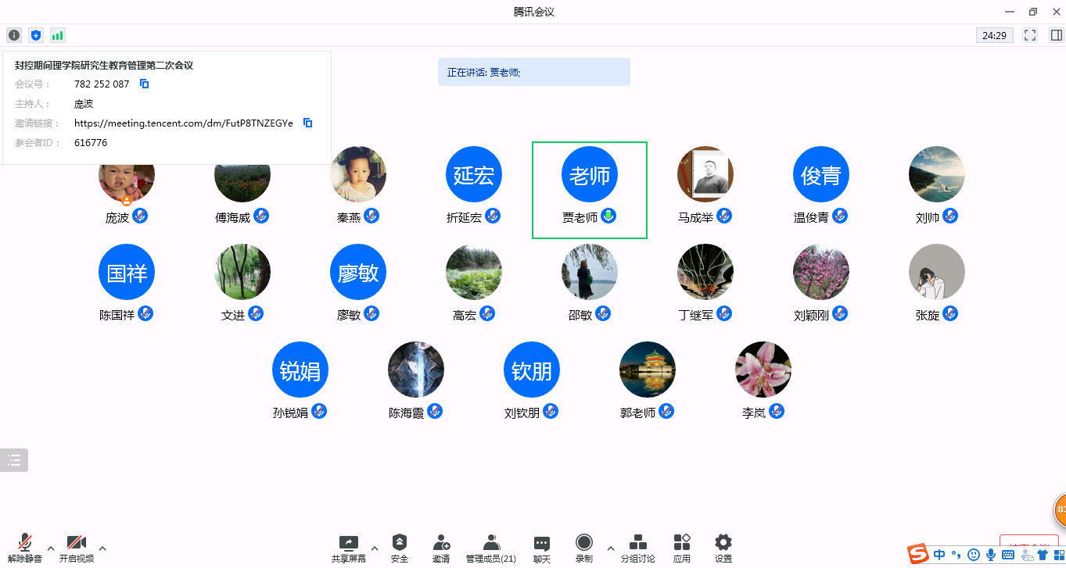Expand audio options arrow beside 解除静音
The image size is (1066, 568).
pos(51,548)
